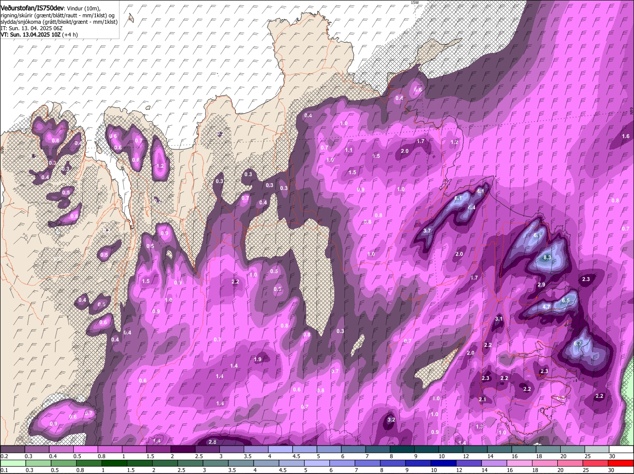Click the 3.2 precipitation value near the bottom

click(x=391, y=420)
